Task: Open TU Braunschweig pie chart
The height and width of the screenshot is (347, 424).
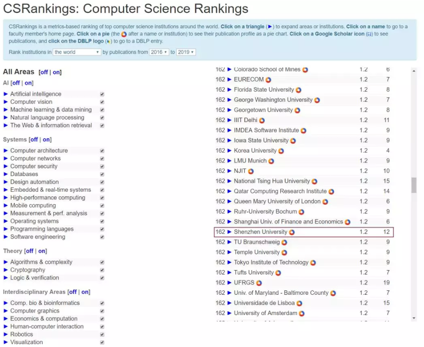Action: click(x=284, y=243)
